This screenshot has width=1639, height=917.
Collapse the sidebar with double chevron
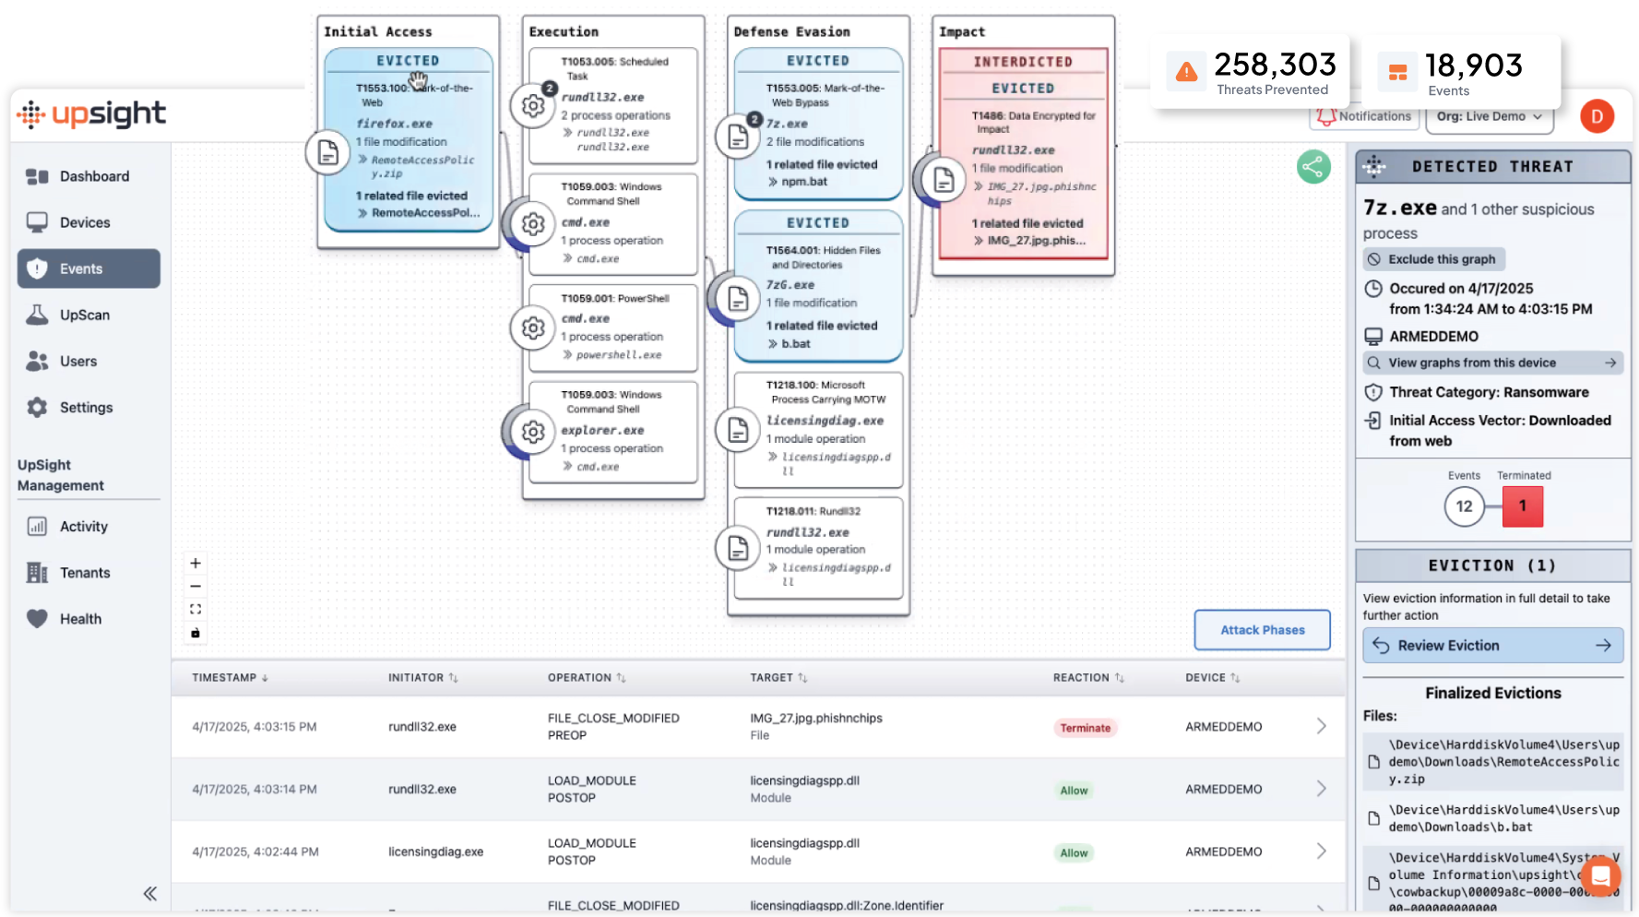pyautogui.click(x=150, y=893)
